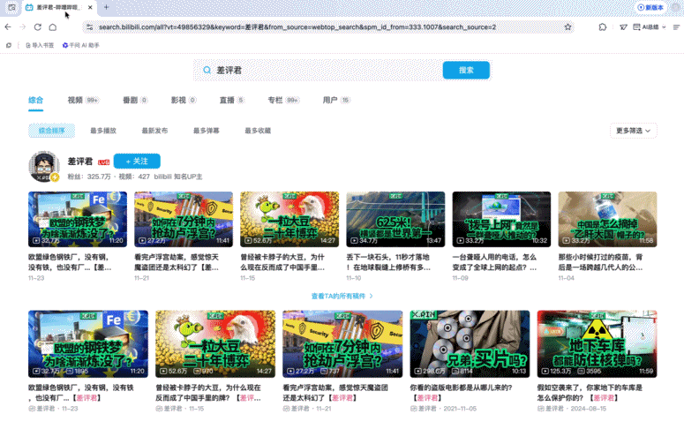Screen dimensions: 684x429
Task: Click title 假如空袭来了，你家地下的车库
Action: 590,392
